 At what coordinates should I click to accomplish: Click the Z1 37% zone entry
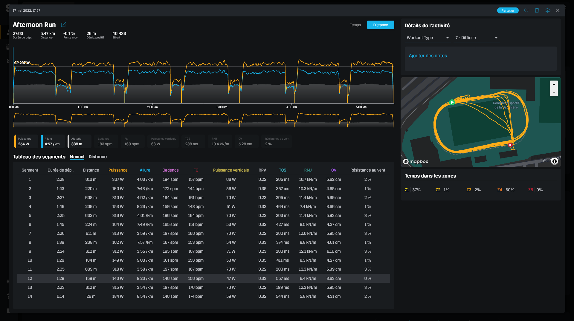click(x=413, y=190)
